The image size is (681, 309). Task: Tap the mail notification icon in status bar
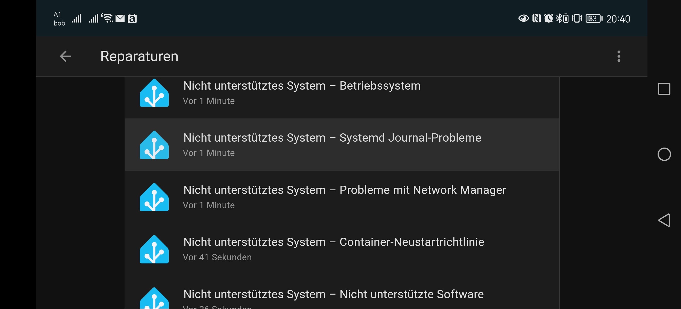point(120,19)
